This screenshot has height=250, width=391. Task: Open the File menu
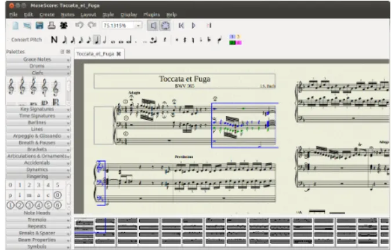13,14
